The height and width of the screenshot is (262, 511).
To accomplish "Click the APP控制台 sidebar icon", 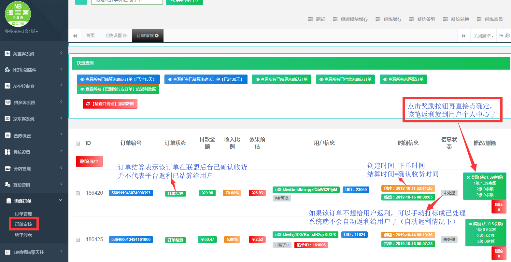I will click(7, 86).
